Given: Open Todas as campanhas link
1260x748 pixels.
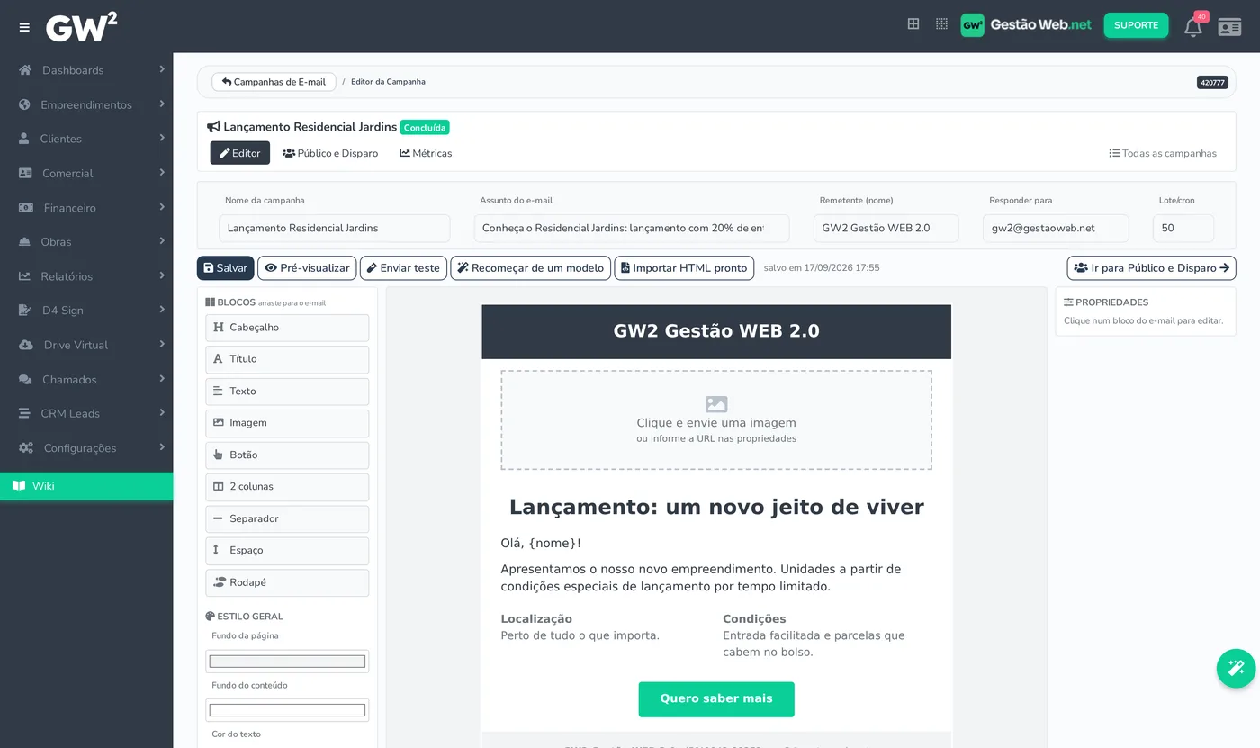Looking at the screenshot, I should click(1163, 153).
